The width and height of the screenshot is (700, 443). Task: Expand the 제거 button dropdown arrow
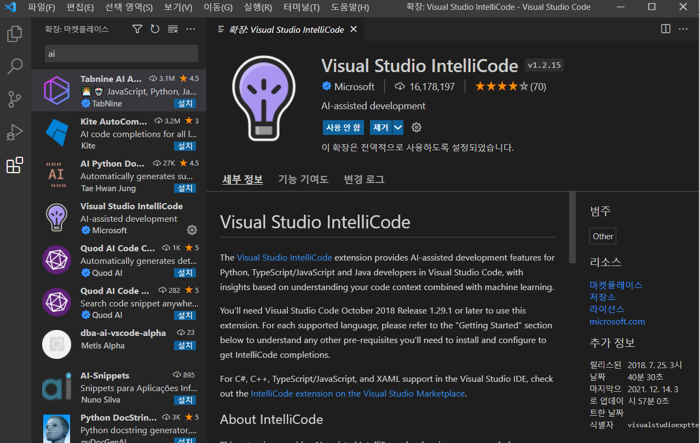(x=398, y=127)
